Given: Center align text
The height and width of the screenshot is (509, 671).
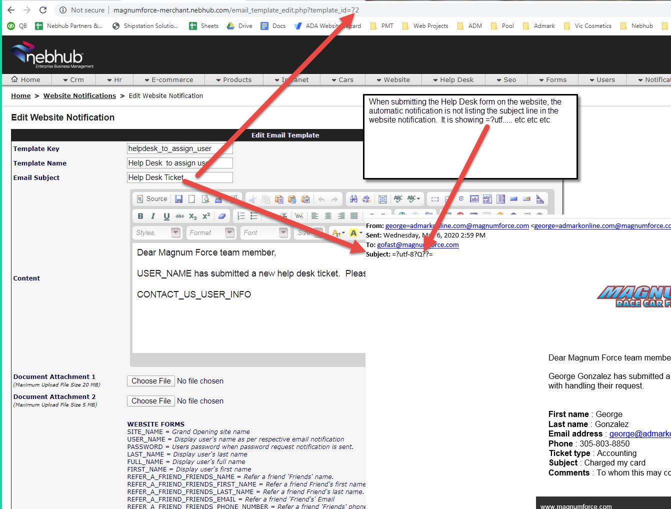Looking at the screenshot, I should pyautogui.click(x=328, y=216).
